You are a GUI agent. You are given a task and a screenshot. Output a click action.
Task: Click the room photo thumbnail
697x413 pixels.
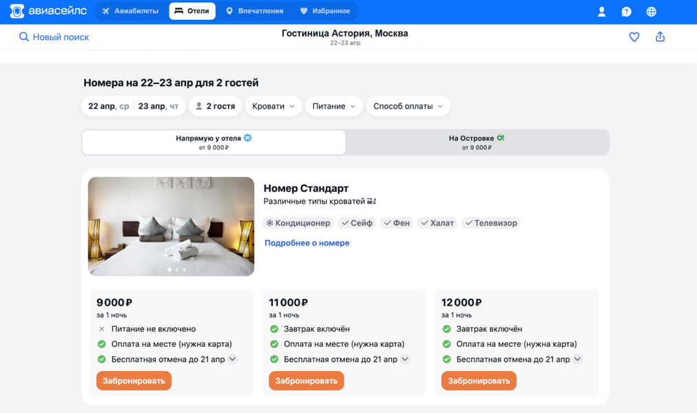coord(171,226)
